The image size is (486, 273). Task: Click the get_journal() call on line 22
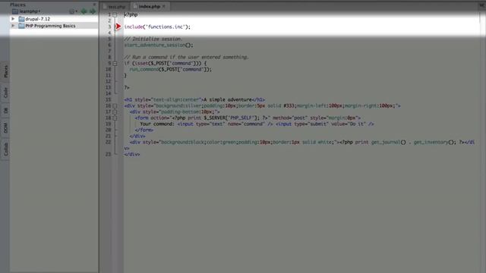pyautogui.click(x=388, y=143)
